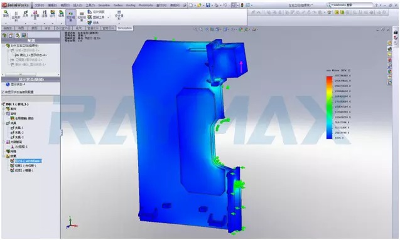400x240 pixels.
Task: Switch to the Simulation ribbon tab
Action: pos(125,28)
